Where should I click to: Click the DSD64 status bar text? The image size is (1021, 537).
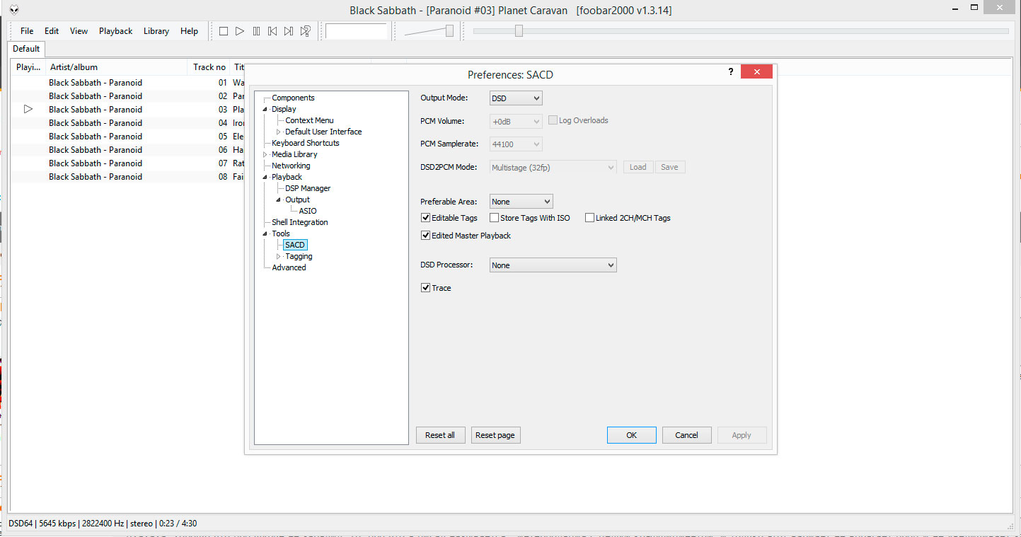click(x=20, y=524)
